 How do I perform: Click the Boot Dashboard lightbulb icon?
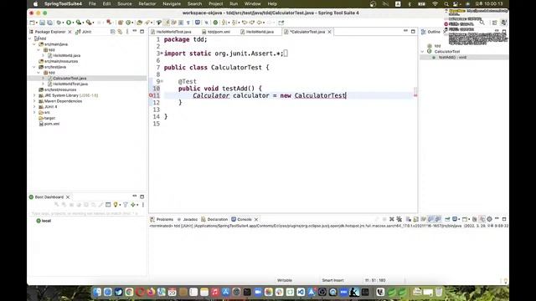click(116, 205)
